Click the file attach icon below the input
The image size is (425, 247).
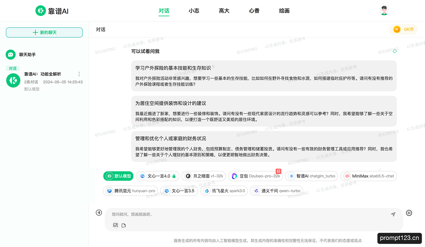pos(124,225)
